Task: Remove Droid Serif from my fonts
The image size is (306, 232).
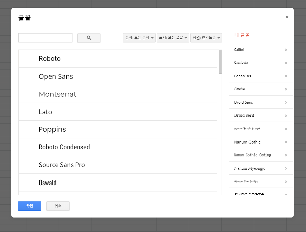Action: point(286,116)
